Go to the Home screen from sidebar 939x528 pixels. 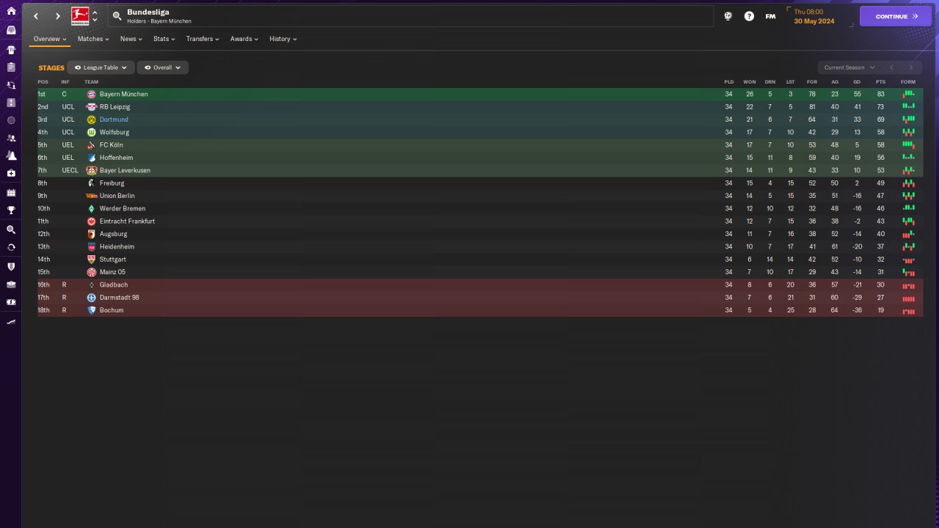coord(11,11)
